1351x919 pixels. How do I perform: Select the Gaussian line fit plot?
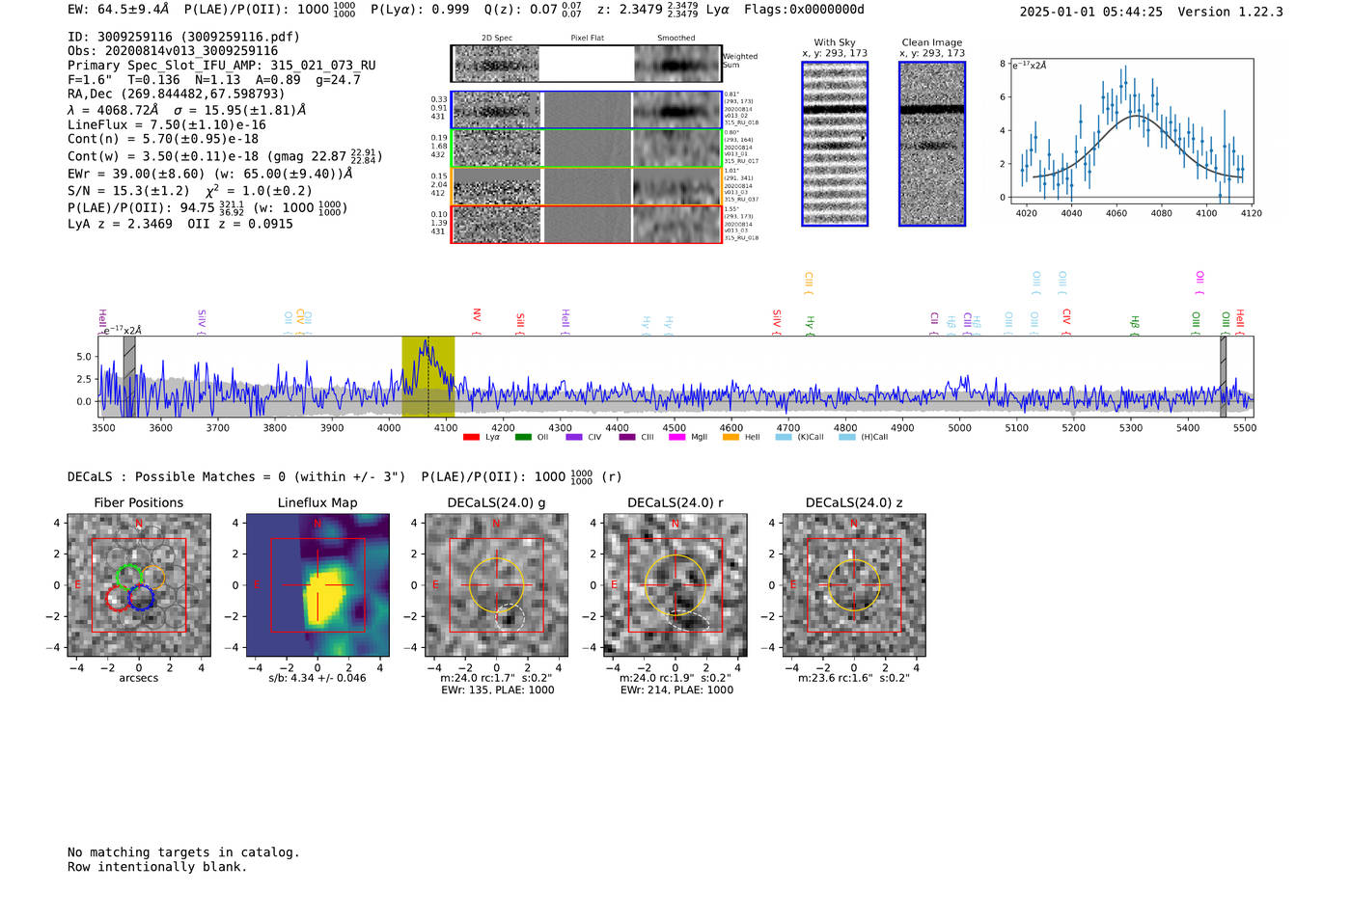(1131, 132)
